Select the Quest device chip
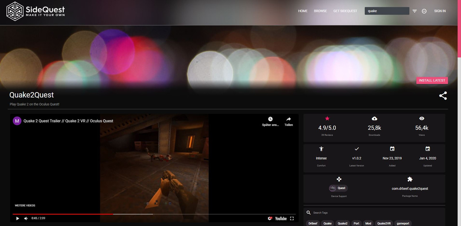Image resolution: width=461 pixels, height=226 pixels. tap(338, 188)
